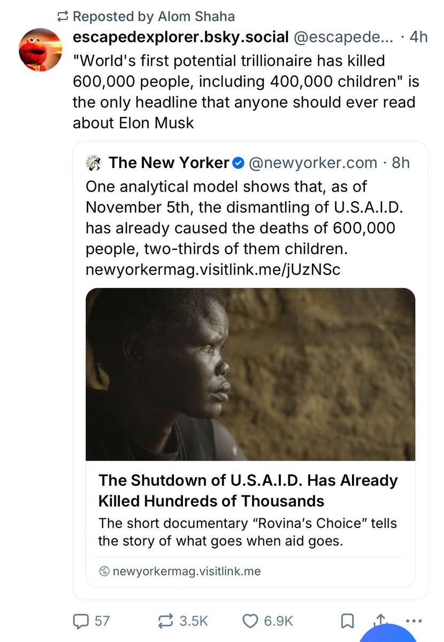The width and height of the screenshot is (444, 642).
Task: Tap The New Yorker profile logo
Action: 94,163
